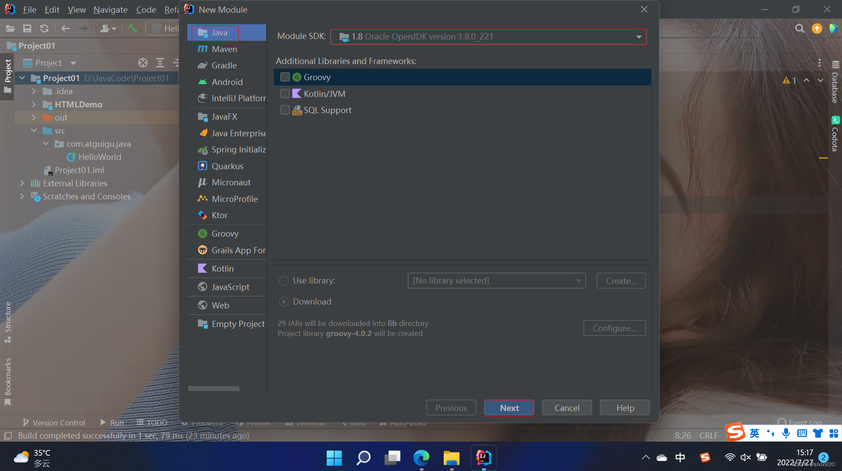Click the module type list horizontal scrollbar

(x=214, y=389)
